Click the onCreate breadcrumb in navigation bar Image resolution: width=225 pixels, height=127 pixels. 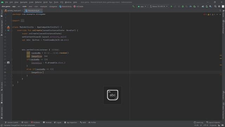[x=78, y=6]
